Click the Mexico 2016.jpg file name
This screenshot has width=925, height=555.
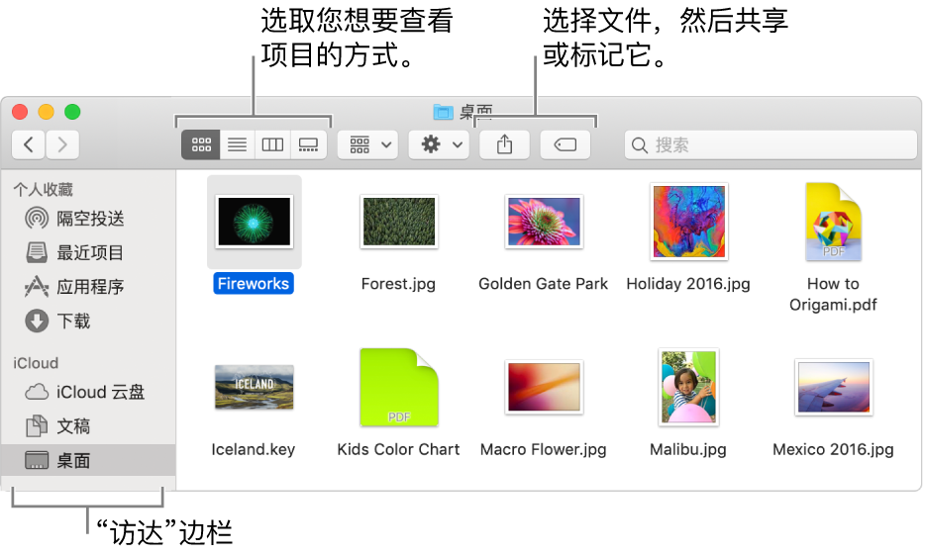(x=834, y=449)
